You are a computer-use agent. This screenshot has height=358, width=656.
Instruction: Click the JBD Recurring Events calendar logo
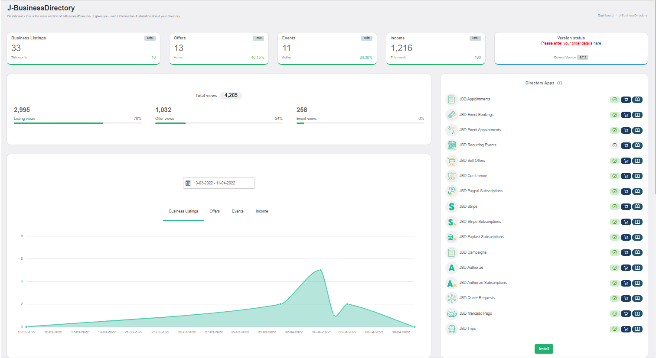click(451, 145)
